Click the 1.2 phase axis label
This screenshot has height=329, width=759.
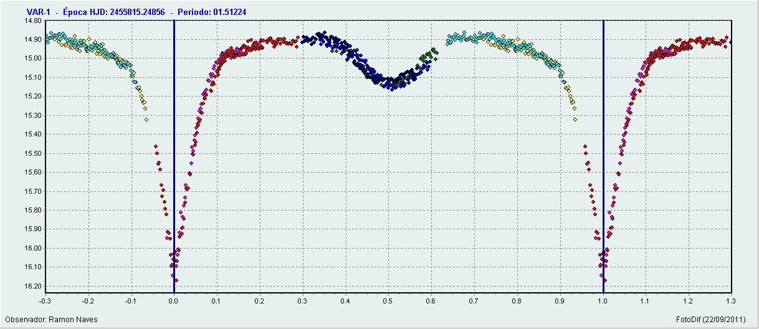tap(688, 301)
